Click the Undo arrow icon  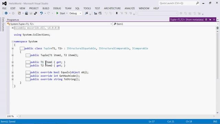(x=41, y=13)
